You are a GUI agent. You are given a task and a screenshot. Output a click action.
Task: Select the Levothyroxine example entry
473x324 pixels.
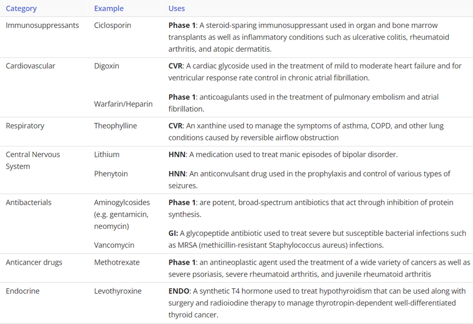click(x=118, y=291)
